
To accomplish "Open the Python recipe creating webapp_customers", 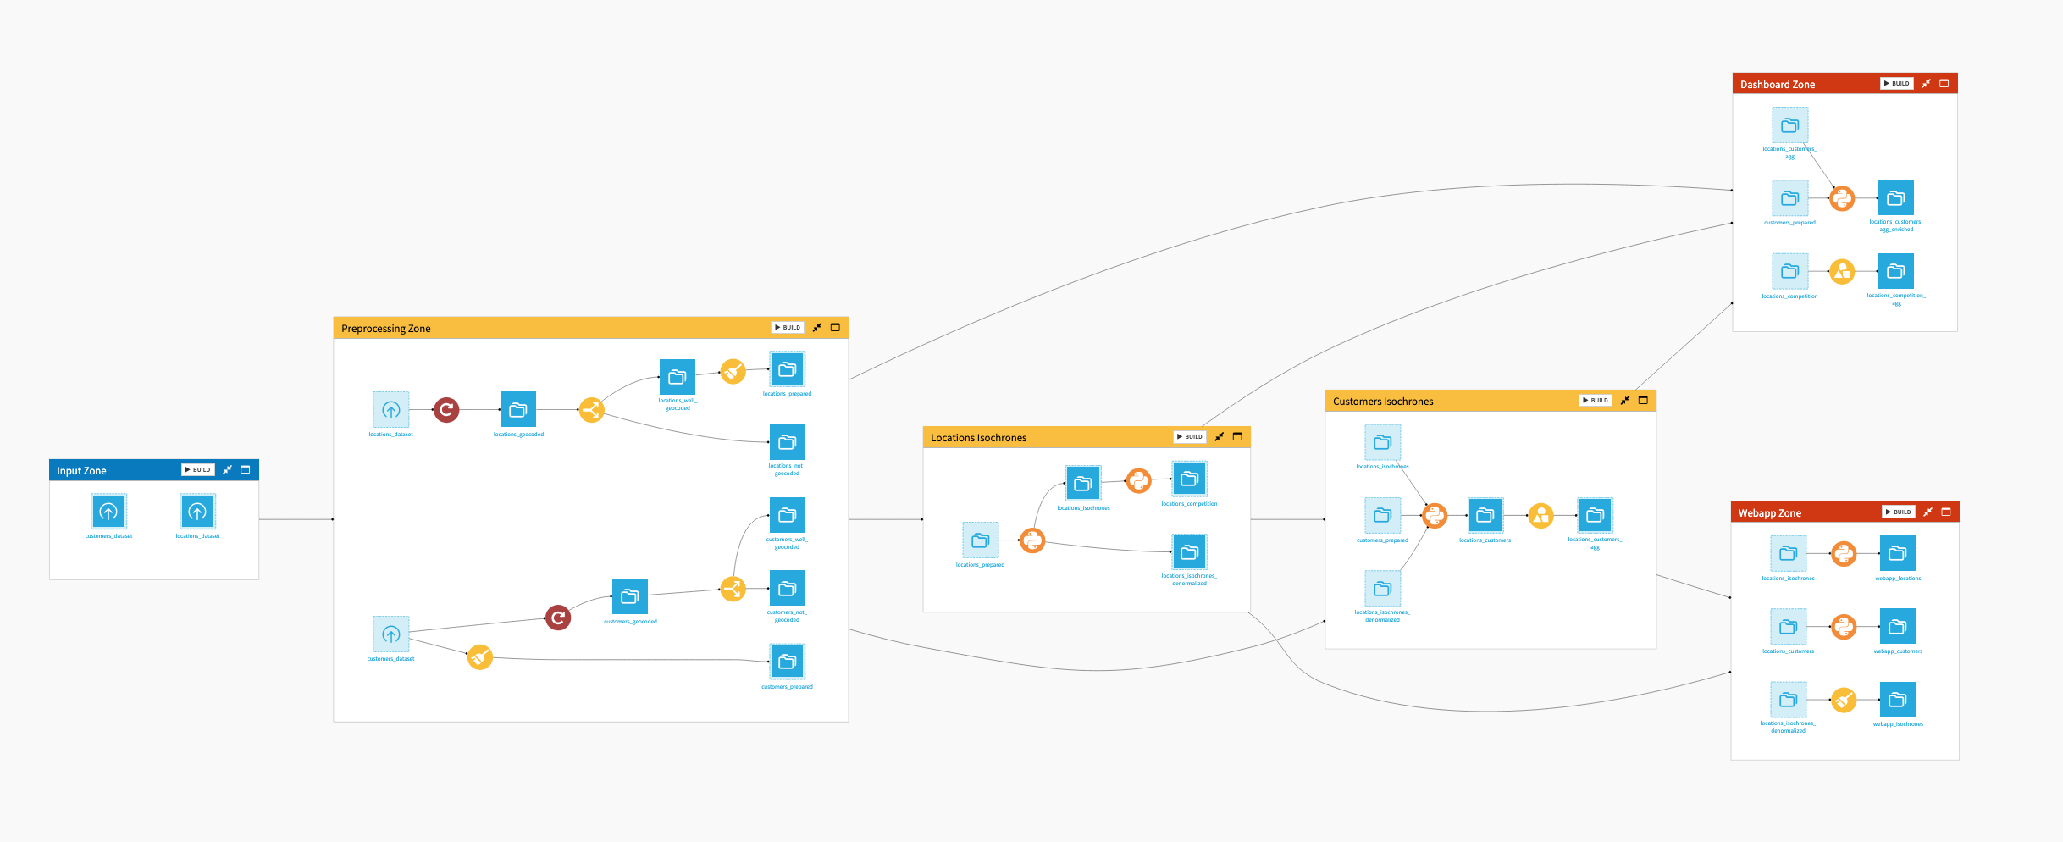I will [x=1842, y=628].
